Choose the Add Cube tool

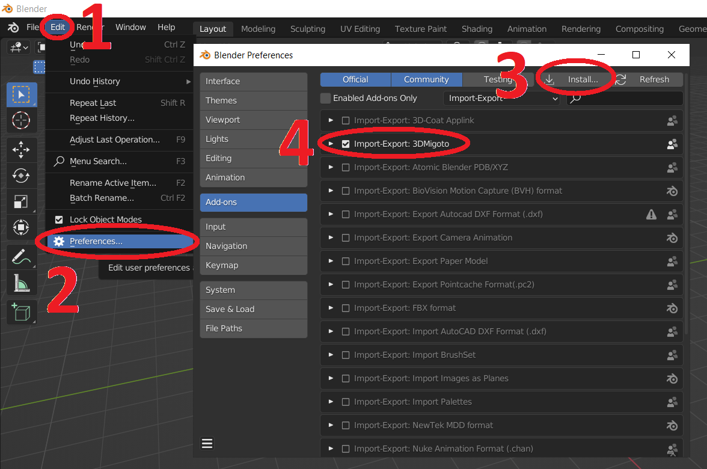(x=21, y=313)
